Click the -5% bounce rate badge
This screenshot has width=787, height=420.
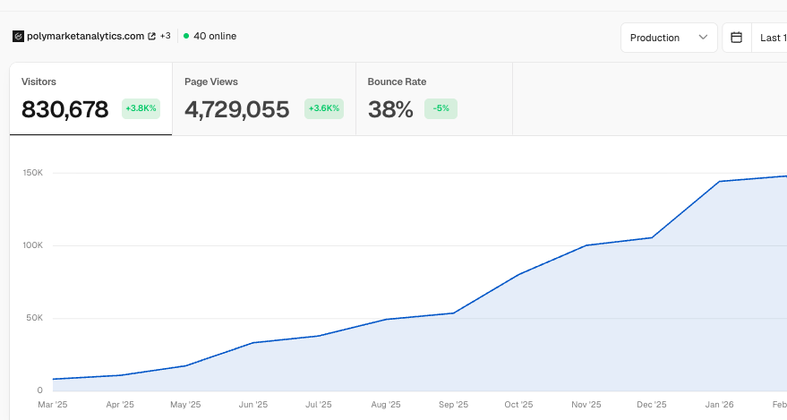441,108
